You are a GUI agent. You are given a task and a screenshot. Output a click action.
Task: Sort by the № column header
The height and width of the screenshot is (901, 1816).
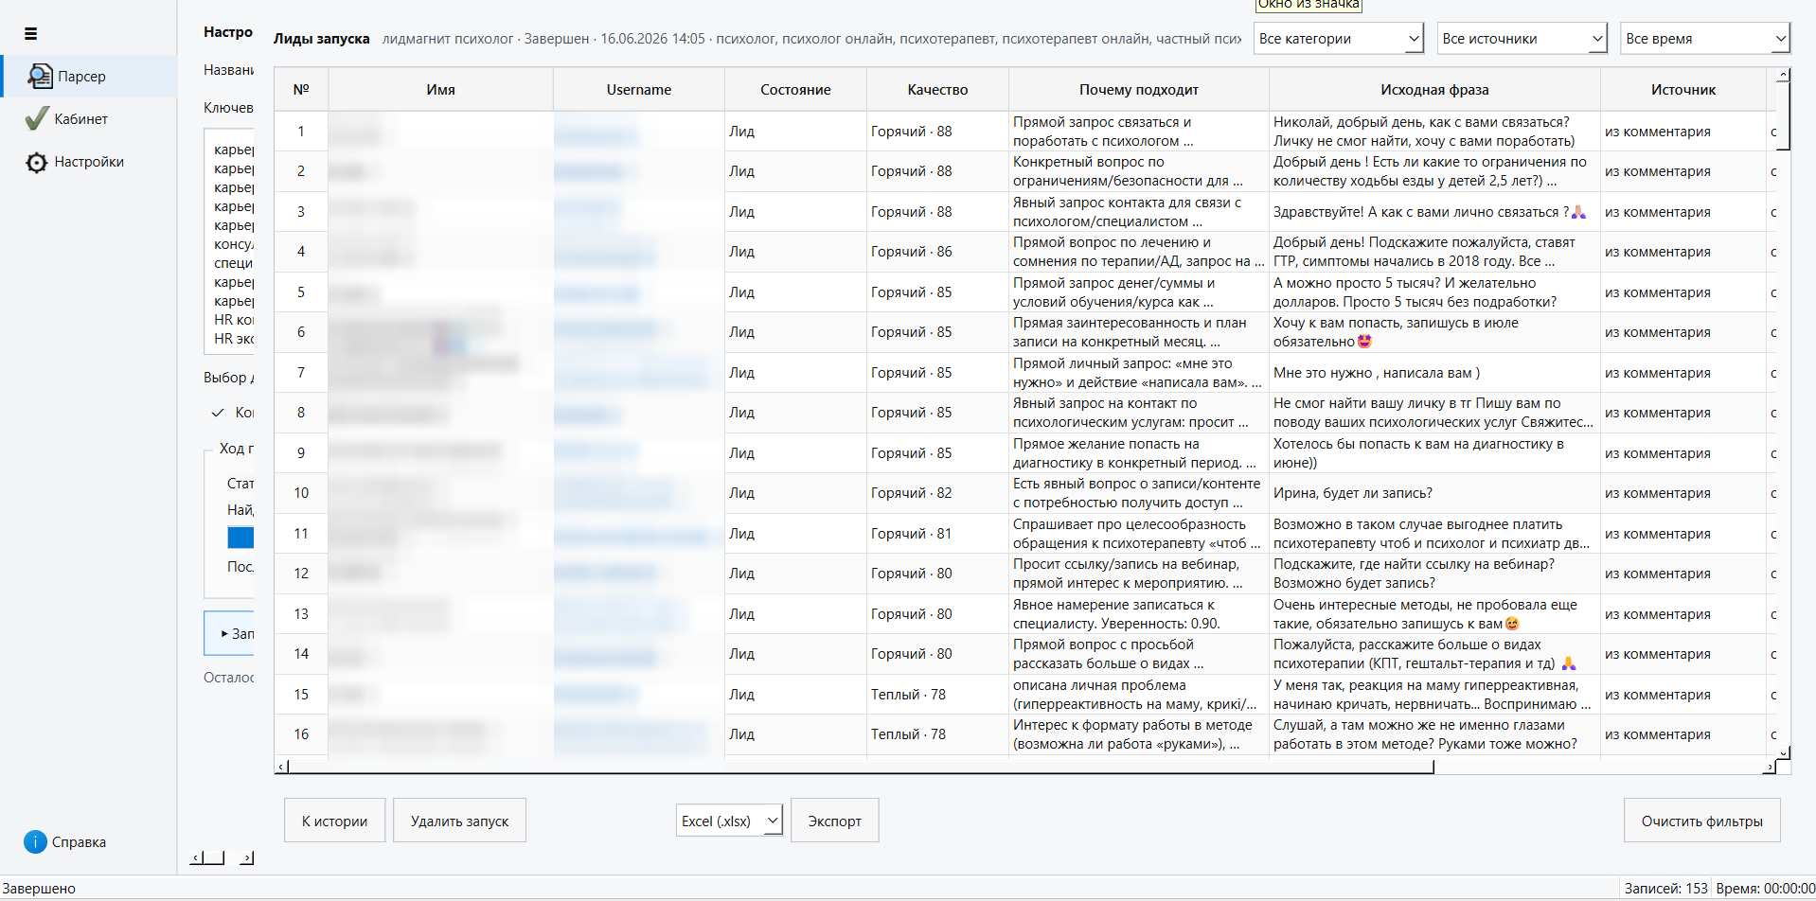pyautogui.click(x=301, y=89)
